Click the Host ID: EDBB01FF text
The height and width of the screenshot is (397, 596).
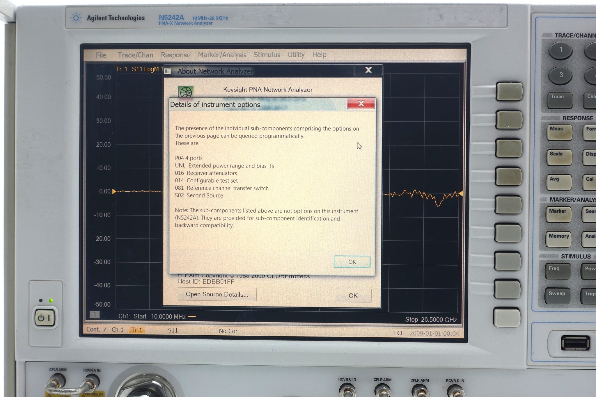[206, 282]
